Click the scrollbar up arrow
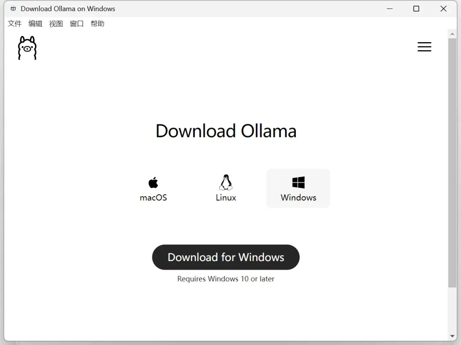 pos(452,34)
